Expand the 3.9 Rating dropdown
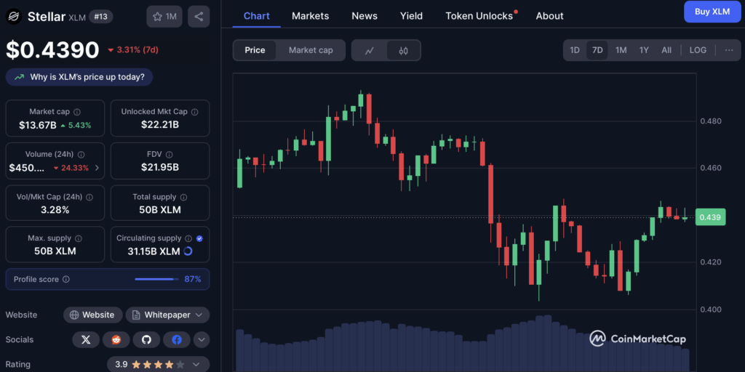Viewport: 745px width, 372px height. tap(158, 365)
